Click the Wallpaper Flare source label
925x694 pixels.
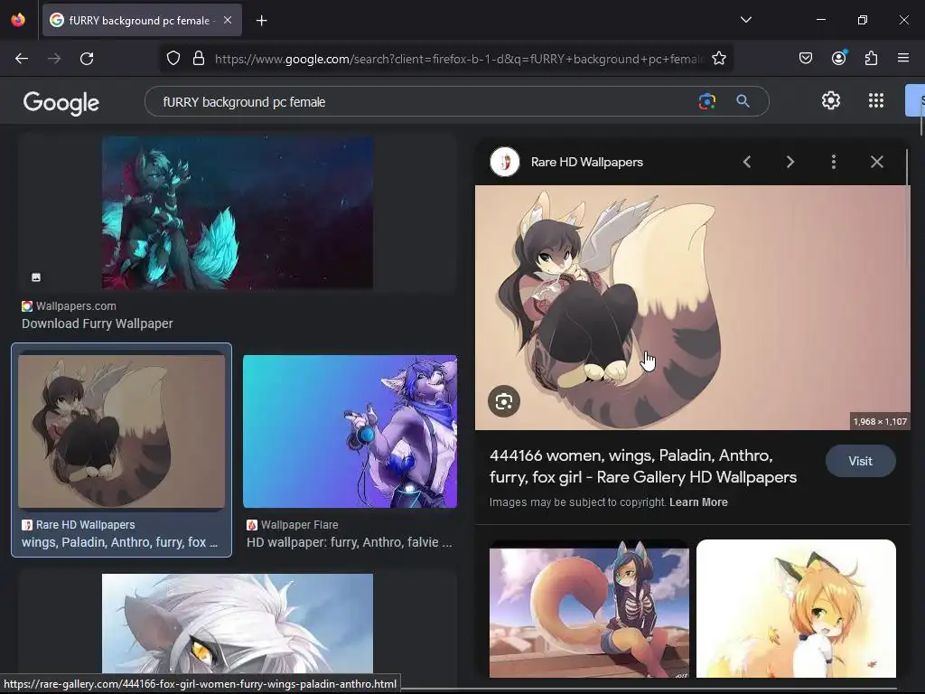click(299, 525)
